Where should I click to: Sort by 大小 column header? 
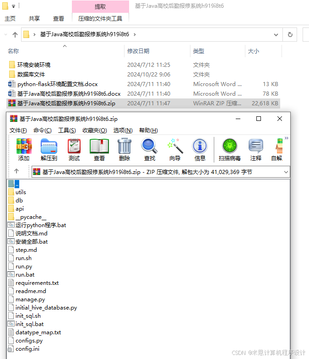(254, 51)
